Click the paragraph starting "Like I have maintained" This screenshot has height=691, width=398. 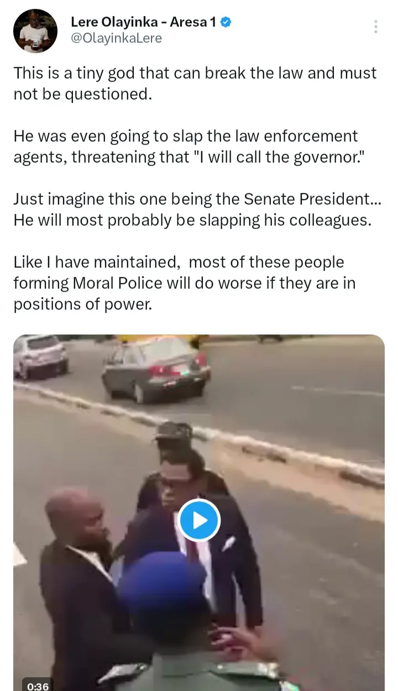[185, 282]
